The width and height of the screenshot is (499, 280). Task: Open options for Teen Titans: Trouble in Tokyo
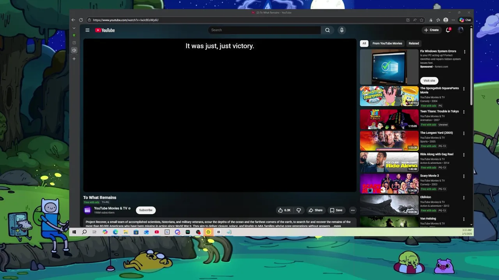click(x=464, y=112)
